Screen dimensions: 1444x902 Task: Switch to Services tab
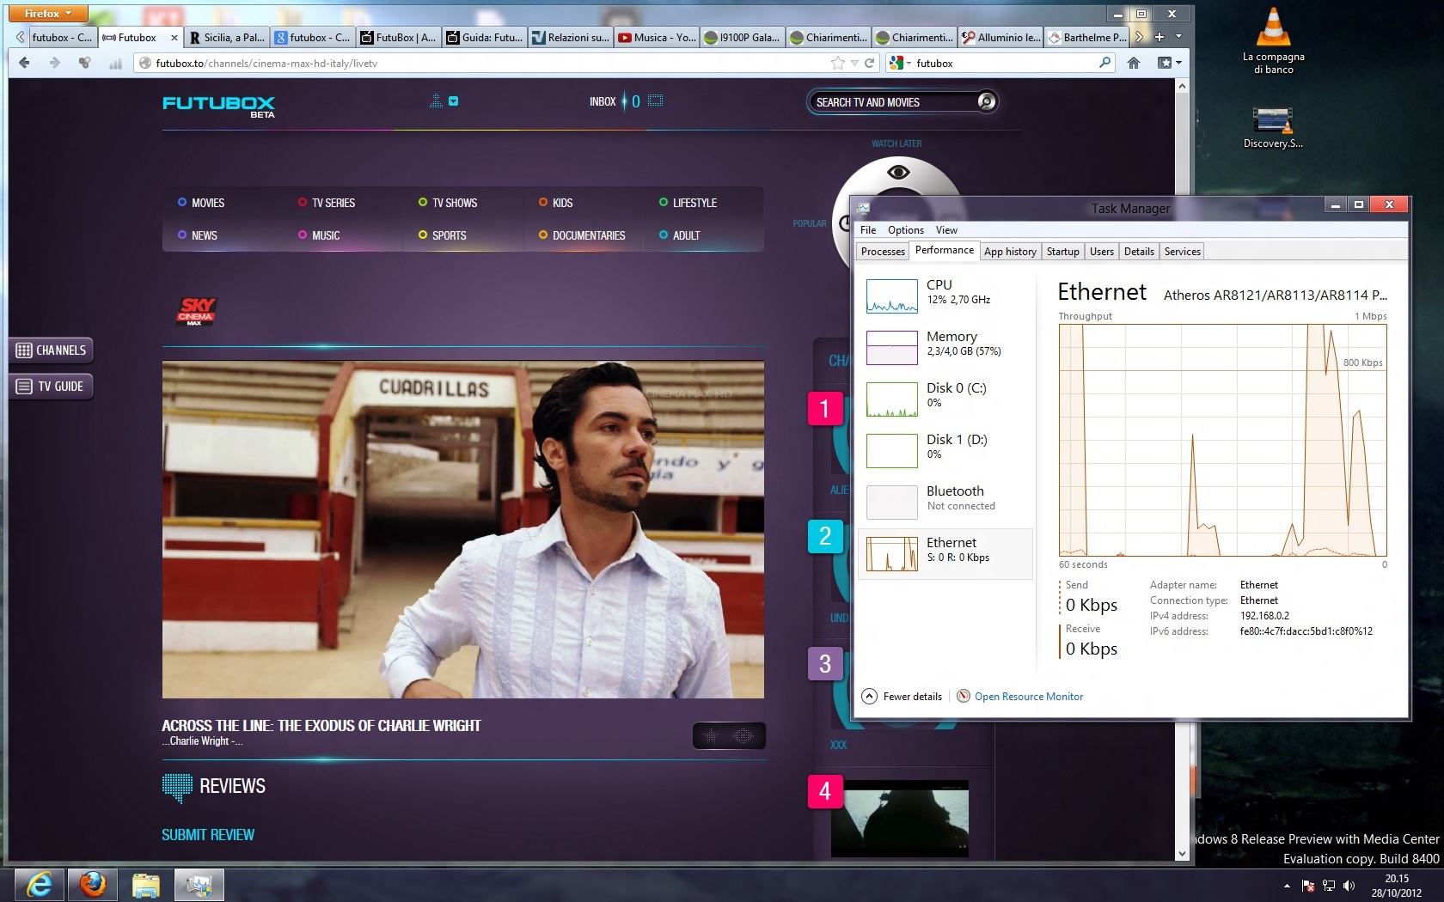click(x=1182, y=252)
